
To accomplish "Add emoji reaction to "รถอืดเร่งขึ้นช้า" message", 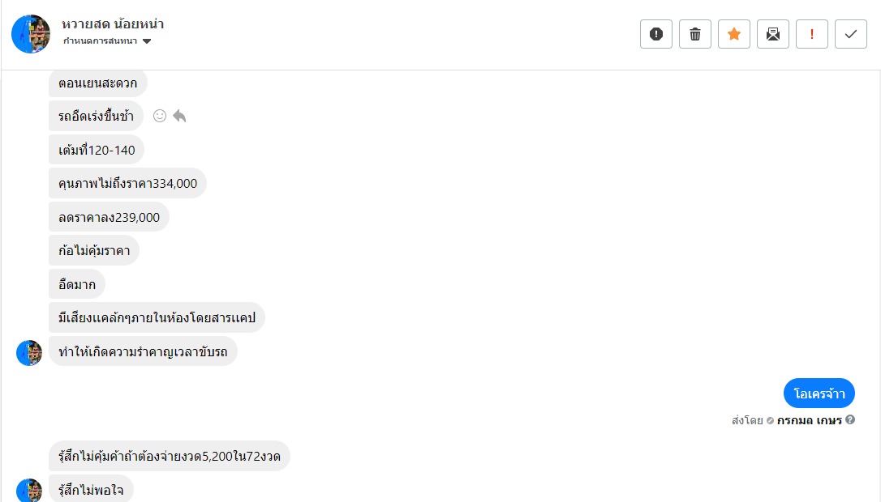I will pyautogui.click(x=160, y=116).
